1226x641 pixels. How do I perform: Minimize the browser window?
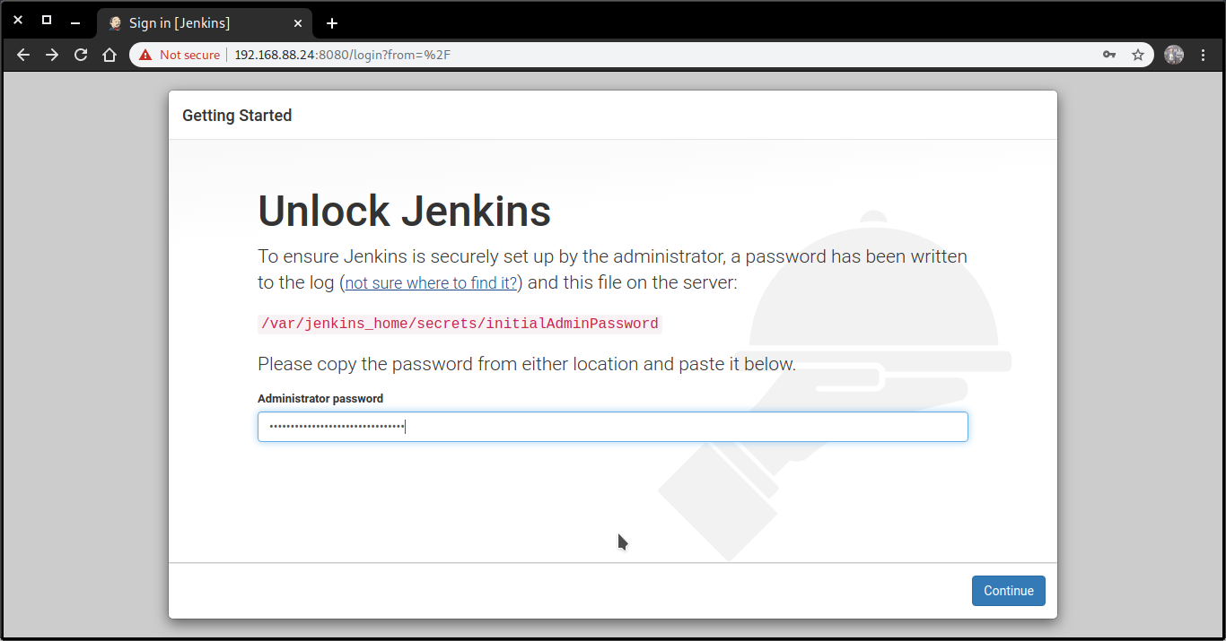(x=75, y=22)
